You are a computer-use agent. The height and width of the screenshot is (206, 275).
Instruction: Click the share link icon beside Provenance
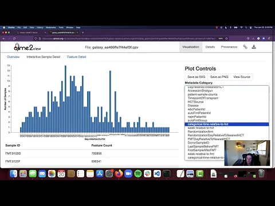pyautogui.click(x=245, y=47)
